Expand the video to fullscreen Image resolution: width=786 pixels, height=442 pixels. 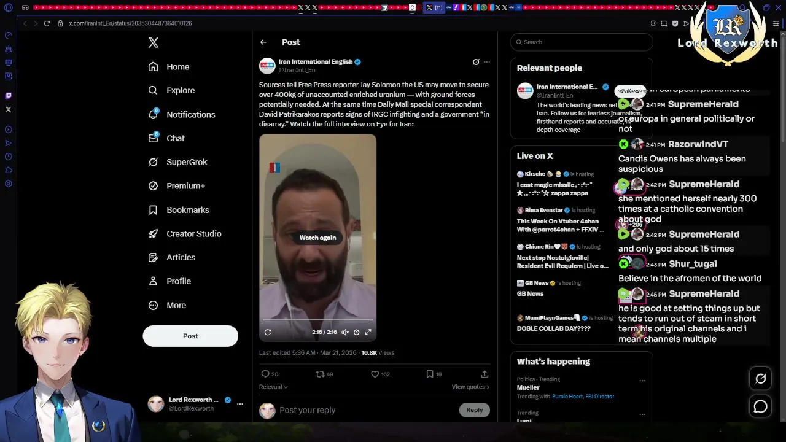[x=368, y=332]
